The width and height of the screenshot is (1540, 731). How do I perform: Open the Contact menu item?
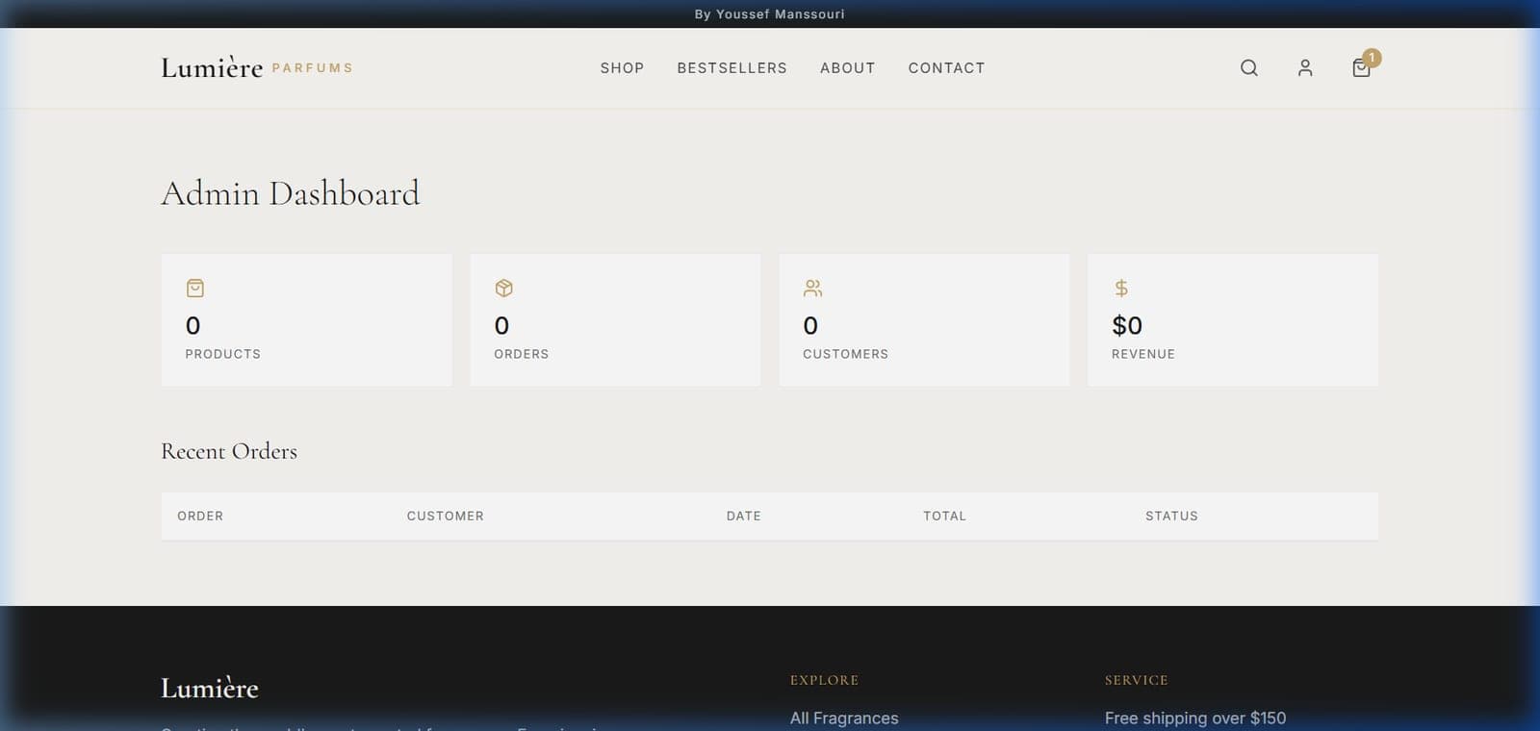(x=946, y=68)
